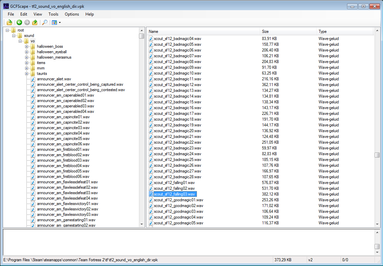Viewport: 383px width, 266px height.
Task: Click the GCFScape title bar app icon
Action: 6,6
